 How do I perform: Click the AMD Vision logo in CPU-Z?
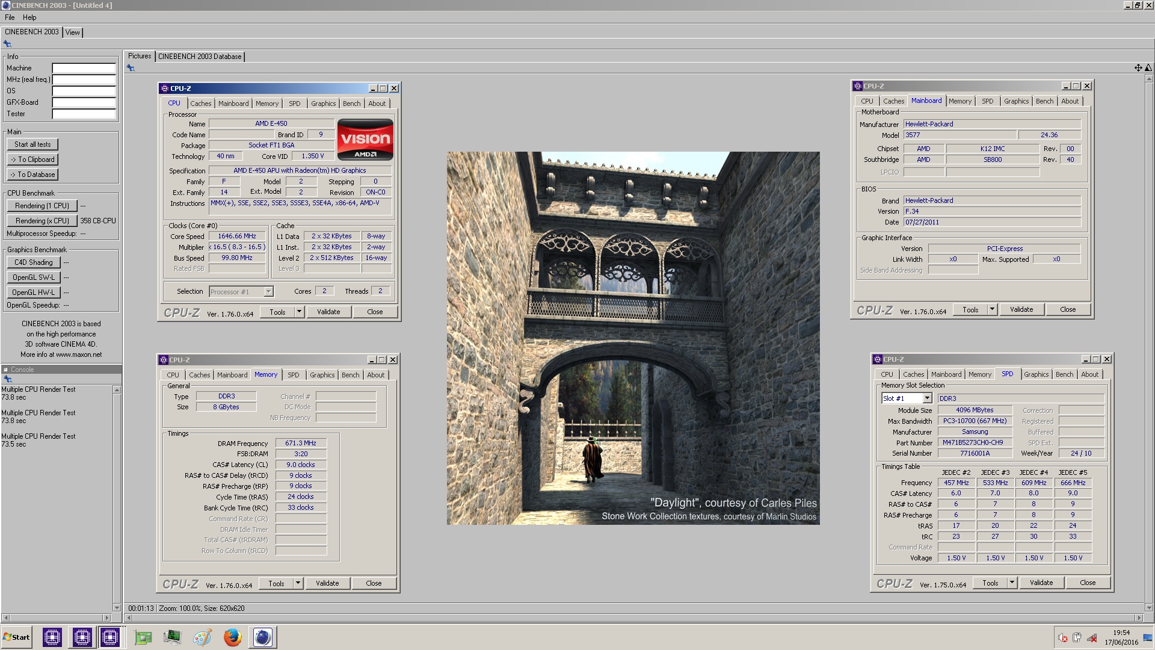coord(365,139)
